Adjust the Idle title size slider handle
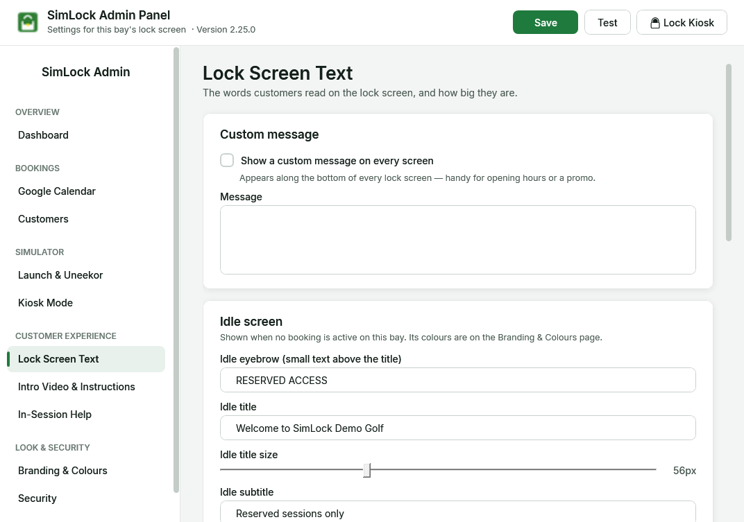 366,470
